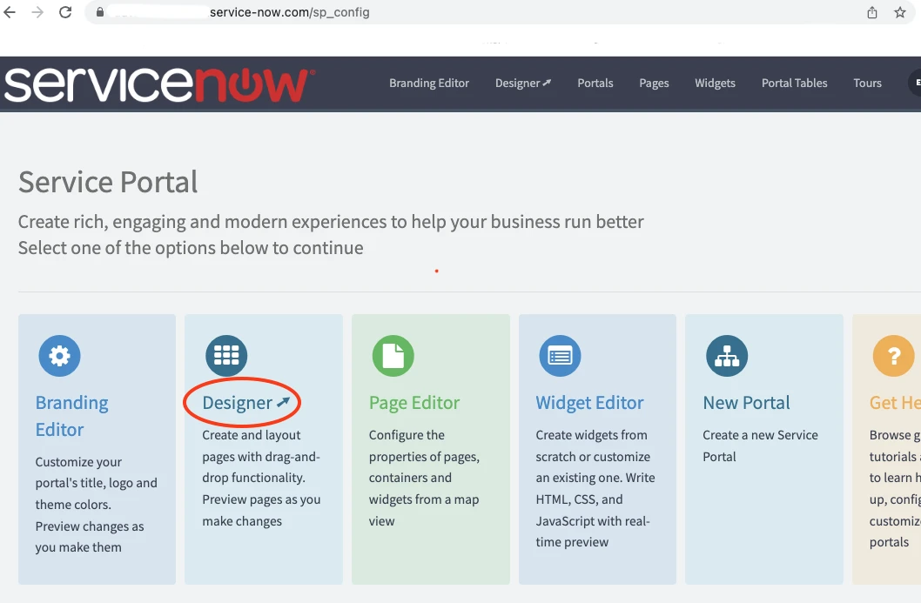
Task: Select Portals in the navigation bar
Action: [x=595, y=84]
